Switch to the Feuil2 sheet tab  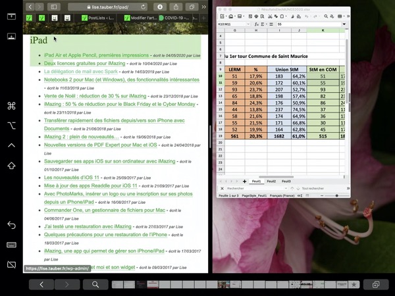click(x=271, y=181)
